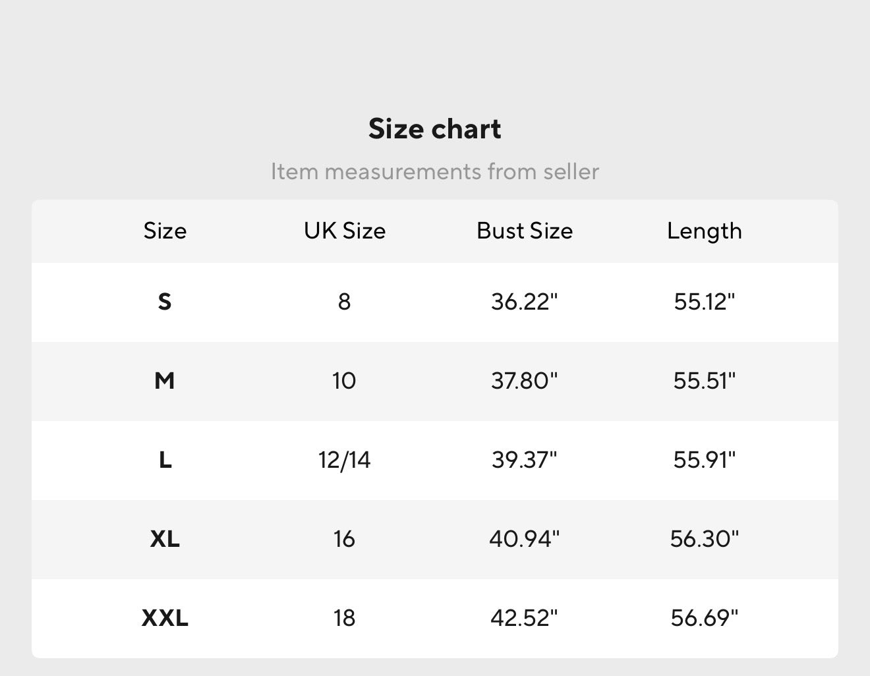Tap the UK size 16 cell

pos(344,539)
